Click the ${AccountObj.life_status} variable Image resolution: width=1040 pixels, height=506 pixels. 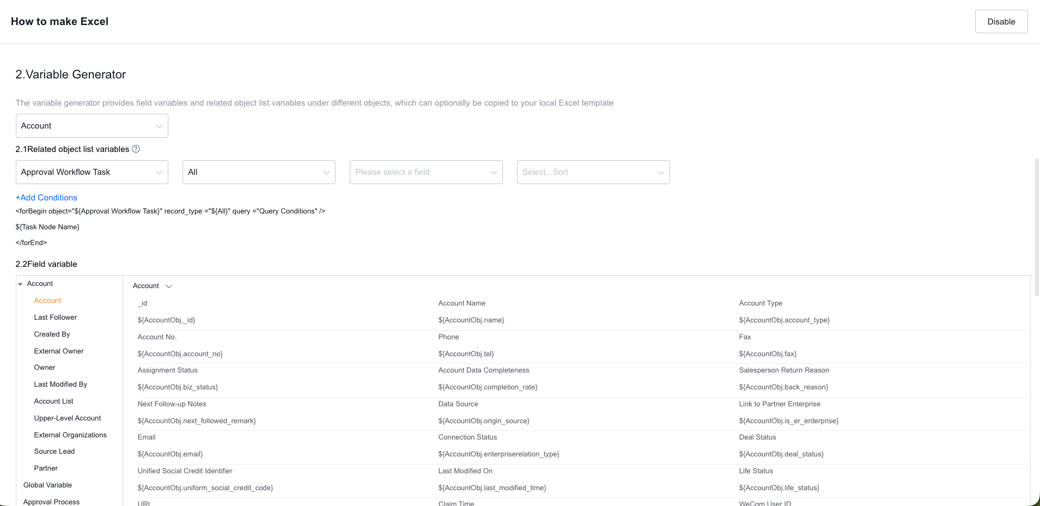(779, 488)
